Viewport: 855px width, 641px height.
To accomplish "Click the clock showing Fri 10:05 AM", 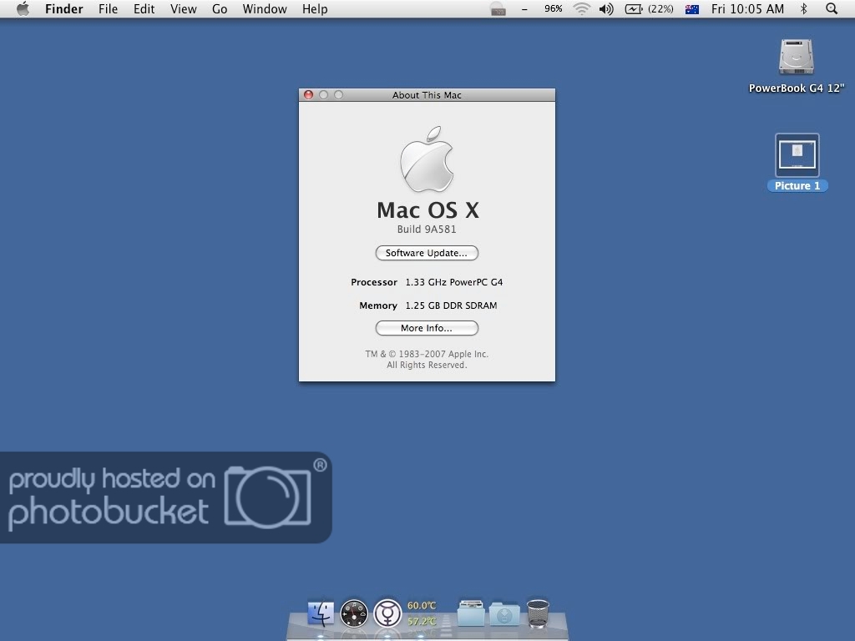I will [x=747, y=8].
